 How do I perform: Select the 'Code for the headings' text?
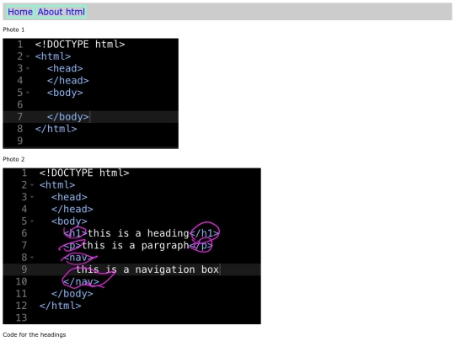tap(35, 334)
